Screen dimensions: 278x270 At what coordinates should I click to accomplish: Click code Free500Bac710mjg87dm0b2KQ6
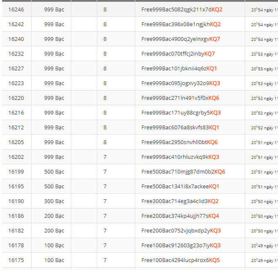pyautogui.click(x=183, y=171)
